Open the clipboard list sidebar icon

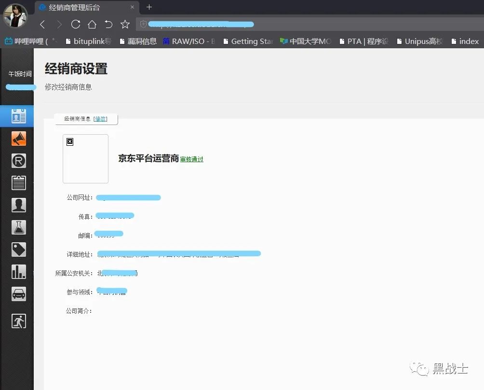click(18, 182)
